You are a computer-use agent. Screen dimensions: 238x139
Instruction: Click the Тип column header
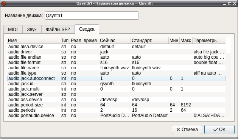[65, 41]
